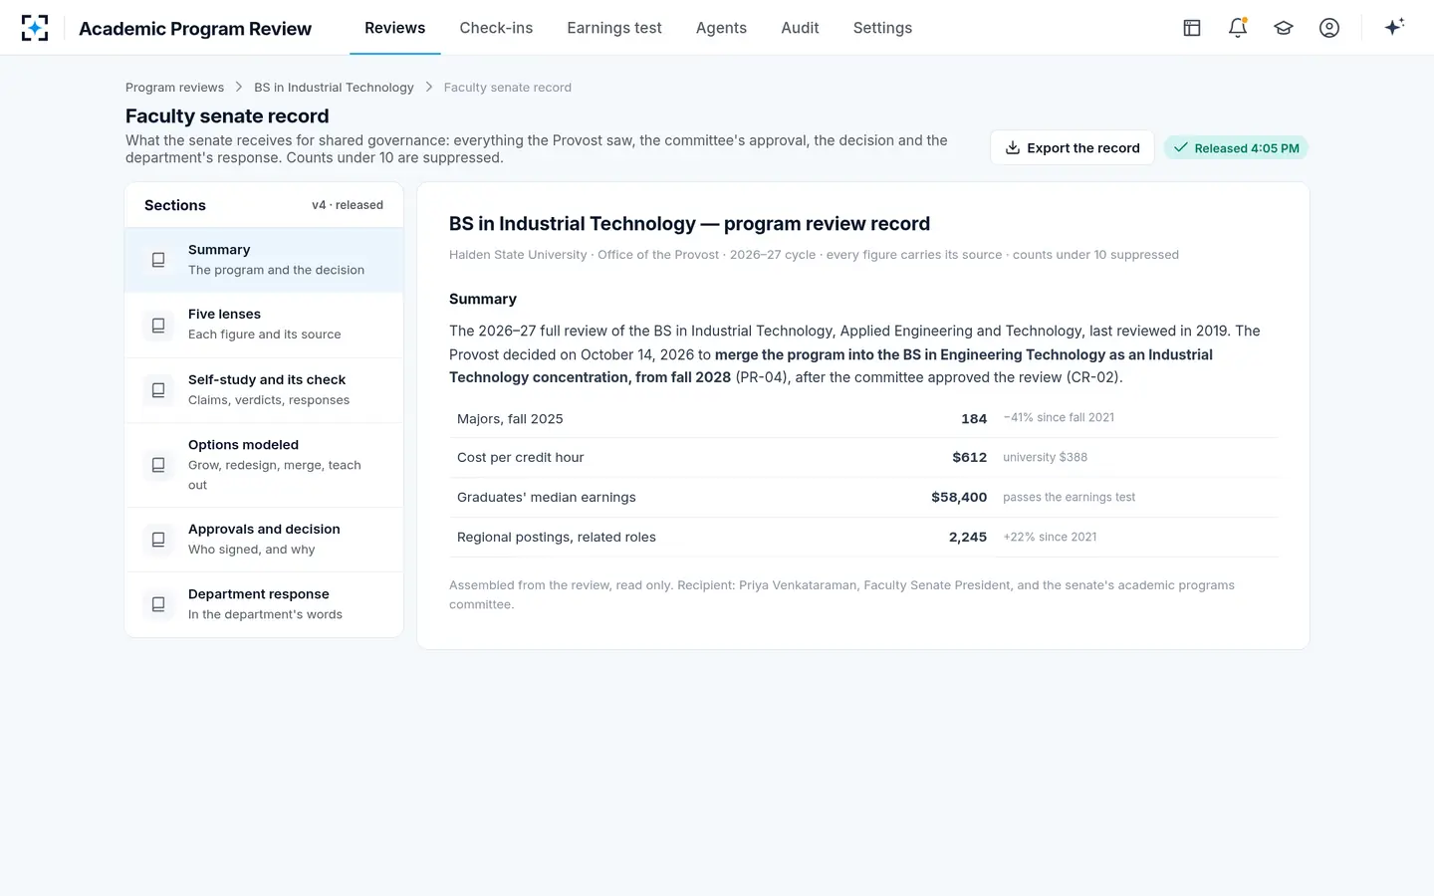Viewport: 1434px width, 896px height.
Task: Click the '−41% since fall 2021' note
Action: tap(1059, 418)
